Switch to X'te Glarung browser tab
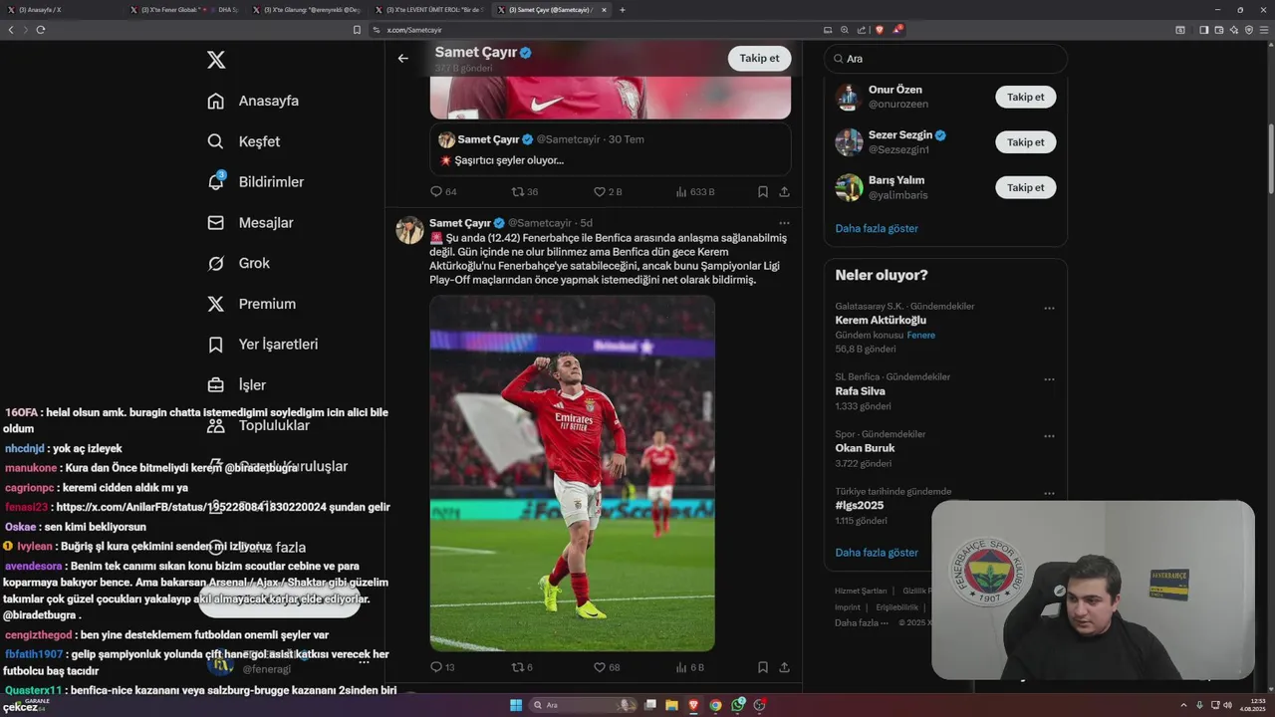Screen dimensions: 1275x717 pos(307,10)
